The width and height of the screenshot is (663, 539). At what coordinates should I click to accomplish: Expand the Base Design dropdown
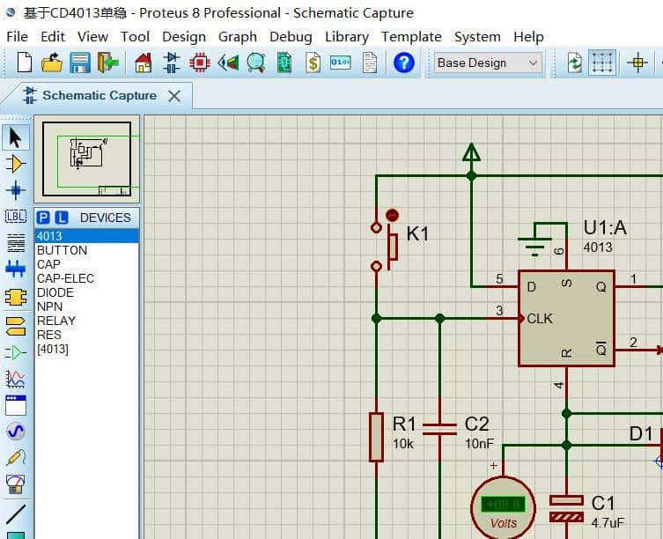(x=533, y=63)
